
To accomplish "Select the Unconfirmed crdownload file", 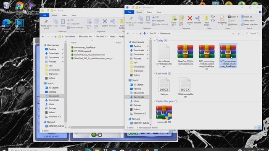I will point(164,56).
